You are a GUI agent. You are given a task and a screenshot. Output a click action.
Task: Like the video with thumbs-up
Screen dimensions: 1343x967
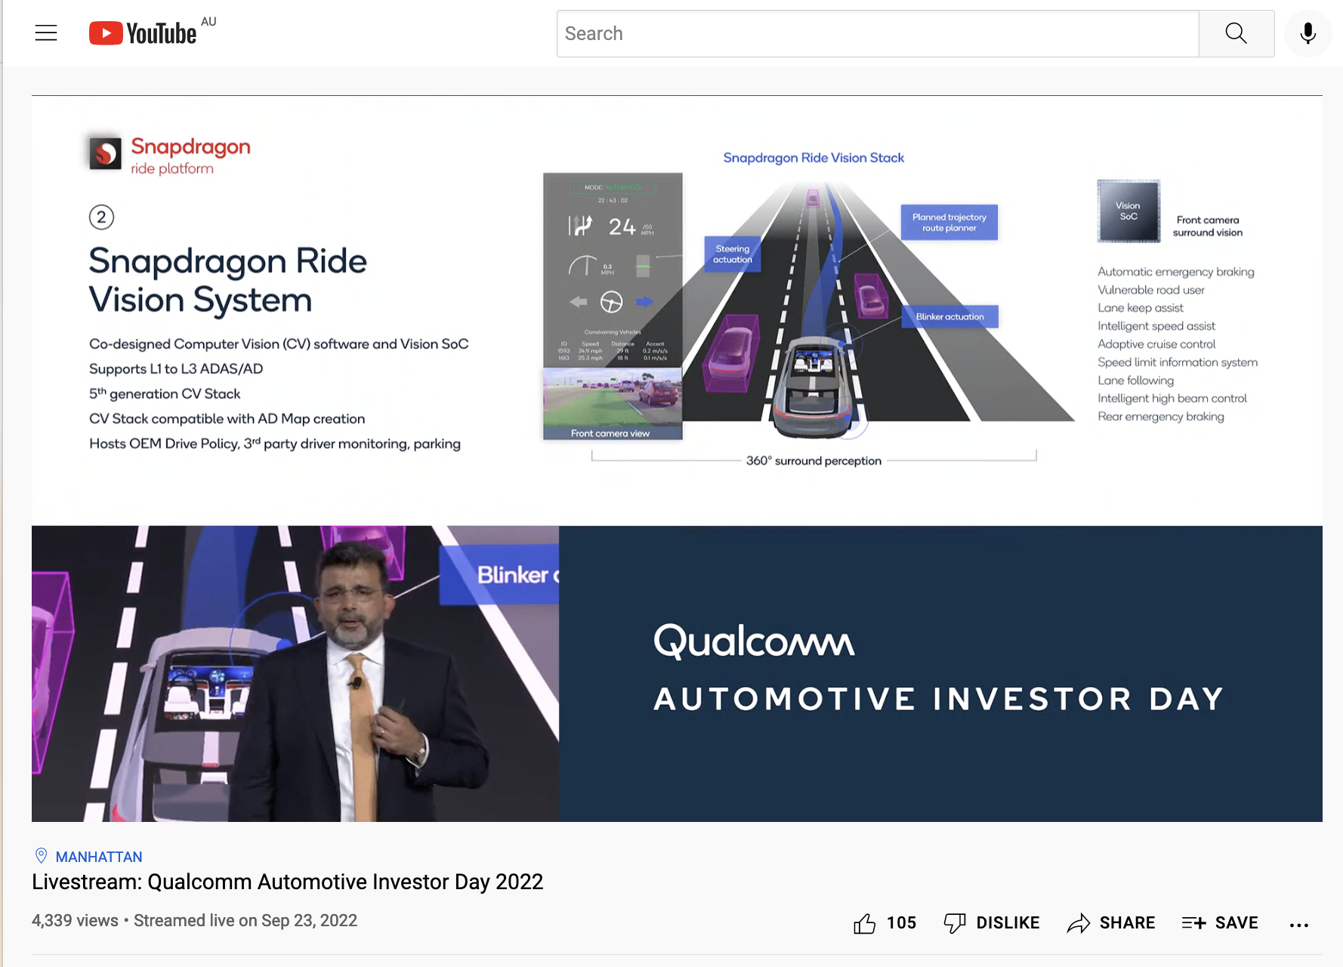pos(865,923)
